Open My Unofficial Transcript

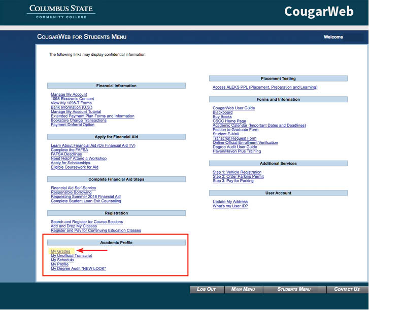(x=71, y=256)
